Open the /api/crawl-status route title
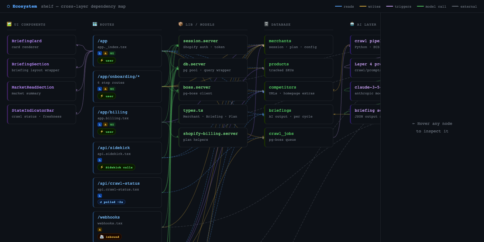The height and width of the screenshot is (242, 484). pyautogui.click(x=119, y=183)
